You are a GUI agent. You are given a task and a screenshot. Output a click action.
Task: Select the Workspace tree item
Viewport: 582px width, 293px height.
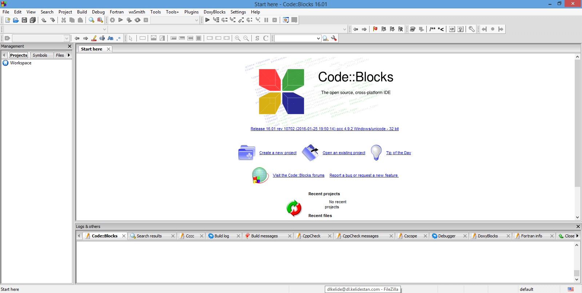tap(21, 63)
